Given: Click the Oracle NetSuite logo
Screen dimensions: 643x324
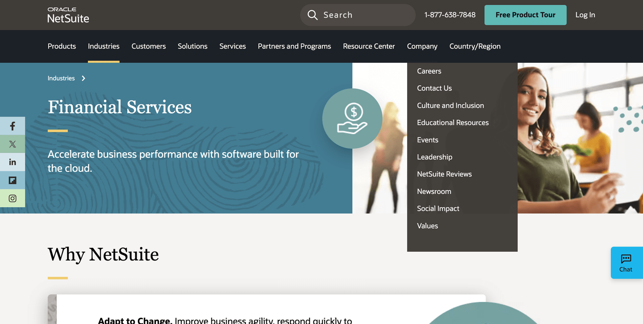Looking at the screenshot, I should point(68,15).
